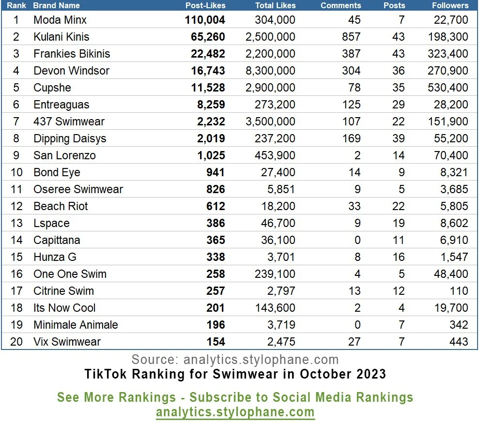Click the followers value 443
This screenshot has height=425, width=479.
tap(459, 342)
